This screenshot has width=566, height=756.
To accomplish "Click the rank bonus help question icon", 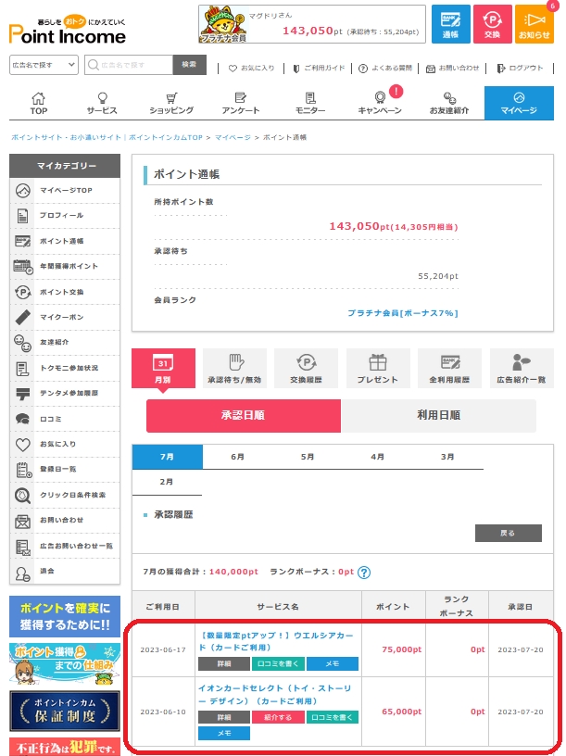I will (364, 573).
